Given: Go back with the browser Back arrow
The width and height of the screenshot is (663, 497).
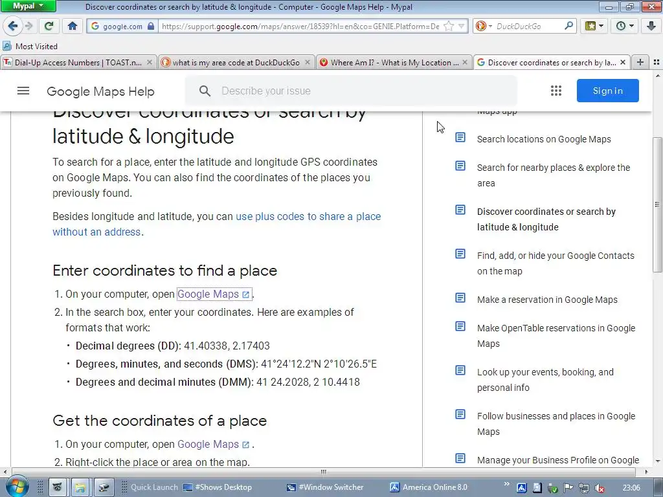Looking at the screenshot, I should pos(13,26).
